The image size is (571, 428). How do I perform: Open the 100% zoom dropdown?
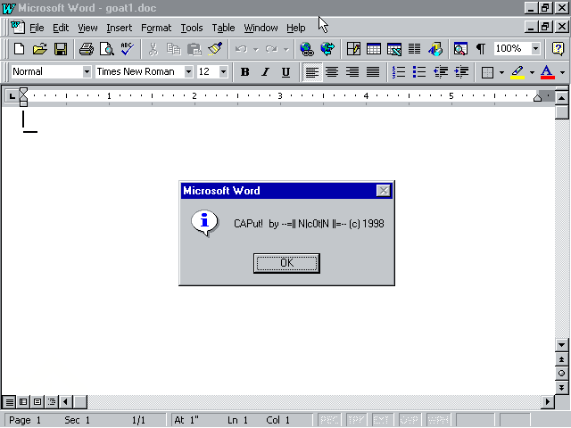[x=535, y=48]
